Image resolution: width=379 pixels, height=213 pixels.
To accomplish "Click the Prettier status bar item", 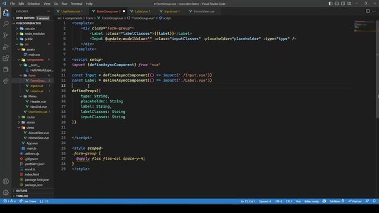I will (x=355, y=201).
